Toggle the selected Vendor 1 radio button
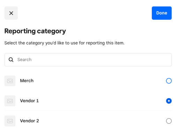The height and width of the screenshot is (134, 189). (x=169, y=101)
